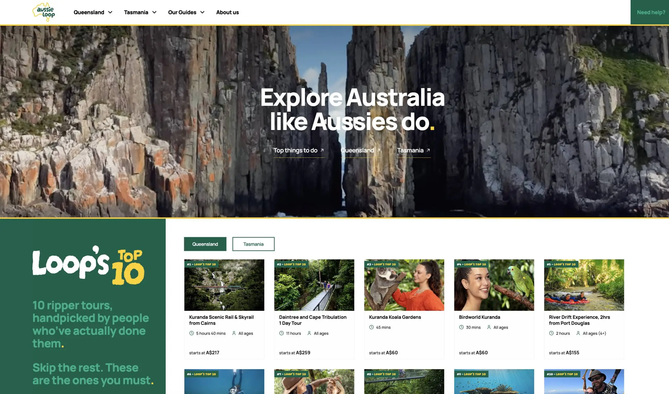Click person icon beside All ages (4+)
This screenshot has width=669, height=394.
[x=578, y=333]
